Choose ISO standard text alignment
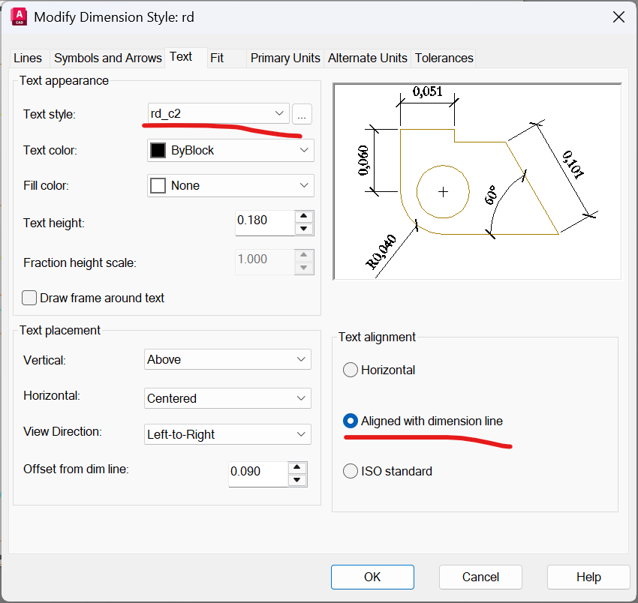The image size is (638, 603). pos(351,471)
